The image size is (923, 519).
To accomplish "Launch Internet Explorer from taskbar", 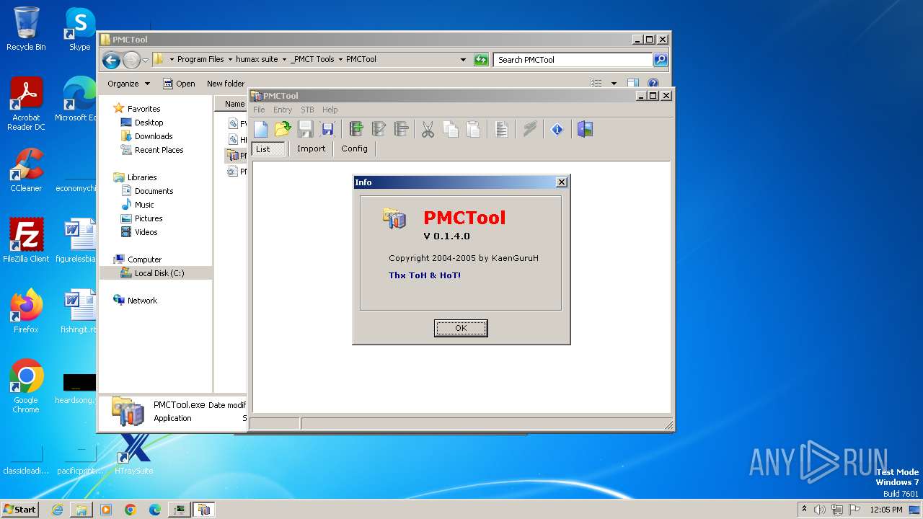I will click(57, 510).
